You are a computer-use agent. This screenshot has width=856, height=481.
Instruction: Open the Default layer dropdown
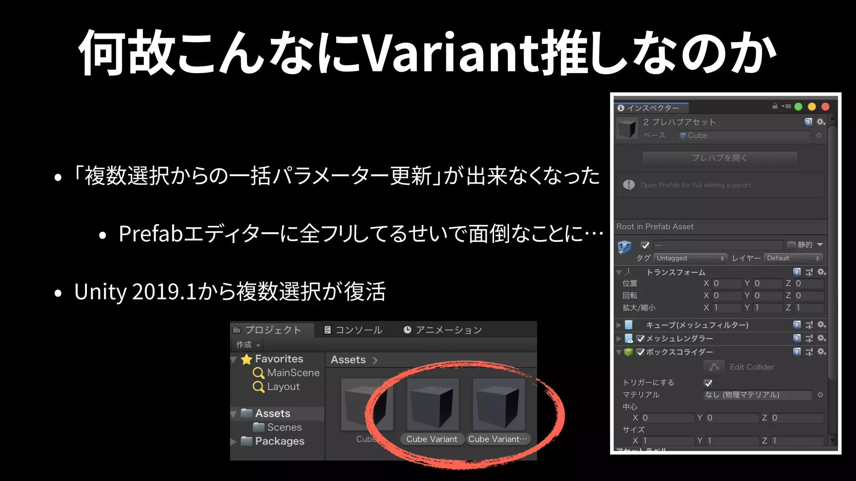click(x=793, y=258)
